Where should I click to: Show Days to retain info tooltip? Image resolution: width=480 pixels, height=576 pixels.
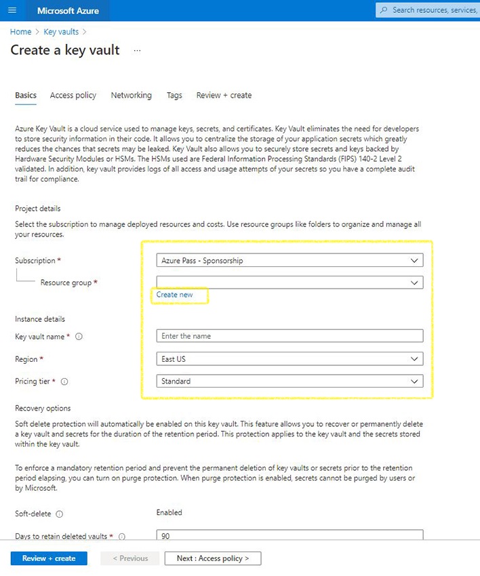[122, 537]
